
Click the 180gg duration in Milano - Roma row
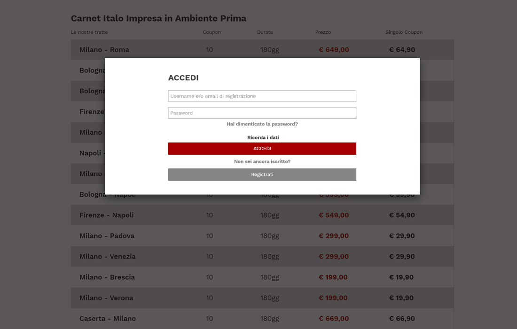point(270,50)
